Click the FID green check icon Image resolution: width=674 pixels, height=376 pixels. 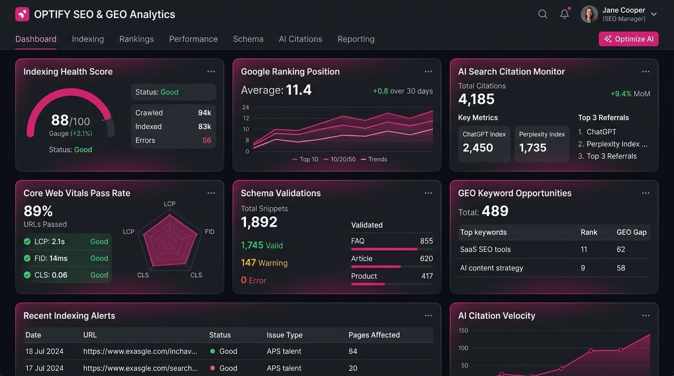point(27,258)
